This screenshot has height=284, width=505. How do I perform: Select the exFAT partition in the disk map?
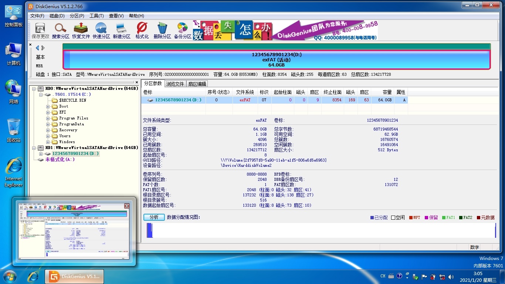pyautogui.click(x=277, y=60)
